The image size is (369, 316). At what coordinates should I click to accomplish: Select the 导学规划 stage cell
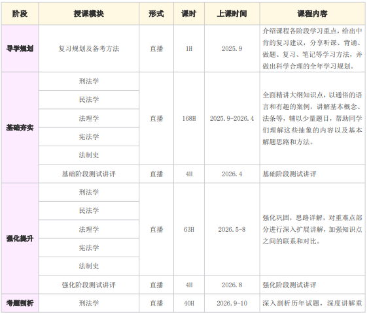coord(20,48)
